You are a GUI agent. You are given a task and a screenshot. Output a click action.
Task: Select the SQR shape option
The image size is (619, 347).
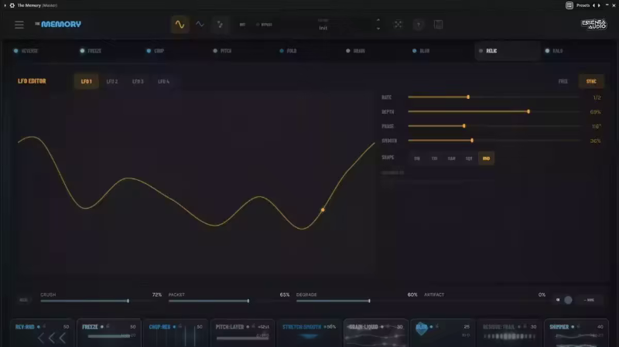[469, 158]
